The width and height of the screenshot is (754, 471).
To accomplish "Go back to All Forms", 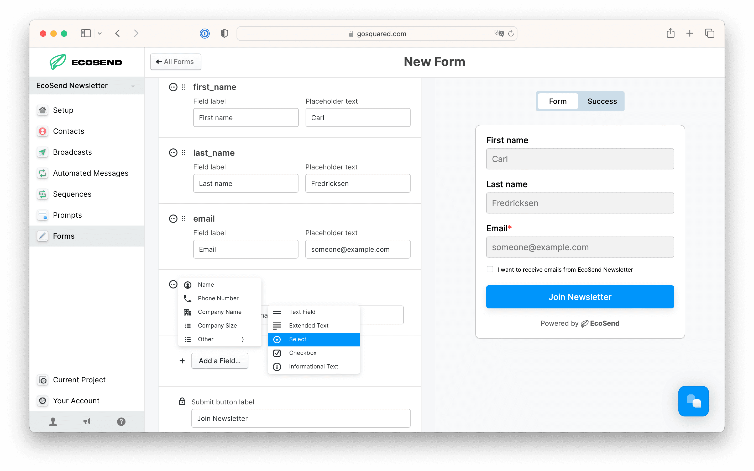I will (176, 62).
